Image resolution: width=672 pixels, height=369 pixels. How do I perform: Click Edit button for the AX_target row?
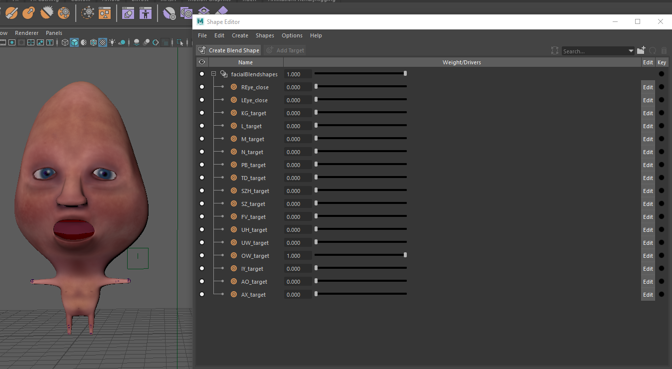coord(648,295)
